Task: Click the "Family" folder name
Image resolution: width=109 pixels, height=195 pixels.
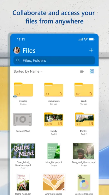Action: click(54, 131)
